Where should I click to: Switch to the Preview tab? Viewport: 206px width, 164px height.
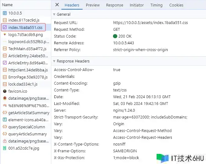tap(92, 5)
